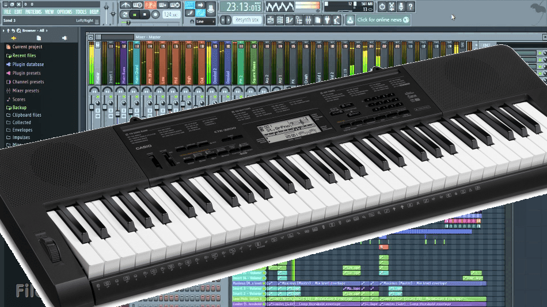547x307 pixels.
Task: Click the one-click audio recording microphone icon
Action: coord(401,6)
